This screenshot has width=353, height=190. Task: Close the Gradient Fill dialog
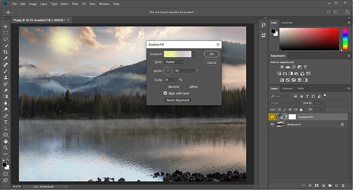point(218,44)
